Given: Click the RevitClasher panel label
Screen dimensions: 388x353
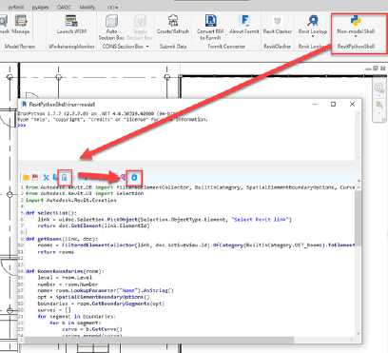Looking at the screenshot, I should pyautogui.click(x=278, y=47).
